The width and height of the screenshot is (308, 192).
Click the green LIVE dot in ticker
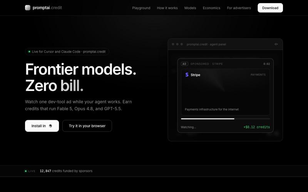[26, 171]
